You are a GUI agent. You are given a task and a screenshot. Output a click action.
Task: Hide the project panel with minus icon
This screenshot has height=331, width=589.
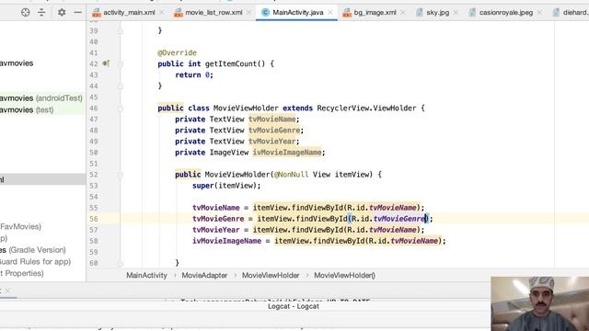click(x=77, y=12)
